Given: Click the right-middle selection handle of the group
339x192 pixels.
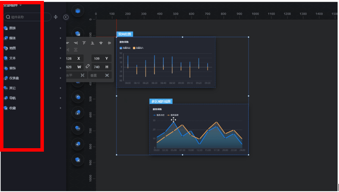Looking at the screenshot, I should (x=248, y=96).
